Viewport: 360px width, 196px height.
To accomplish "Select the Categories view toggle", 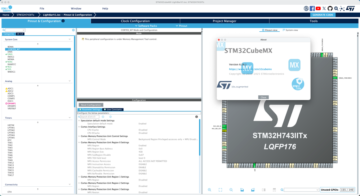I will point(9,34).
